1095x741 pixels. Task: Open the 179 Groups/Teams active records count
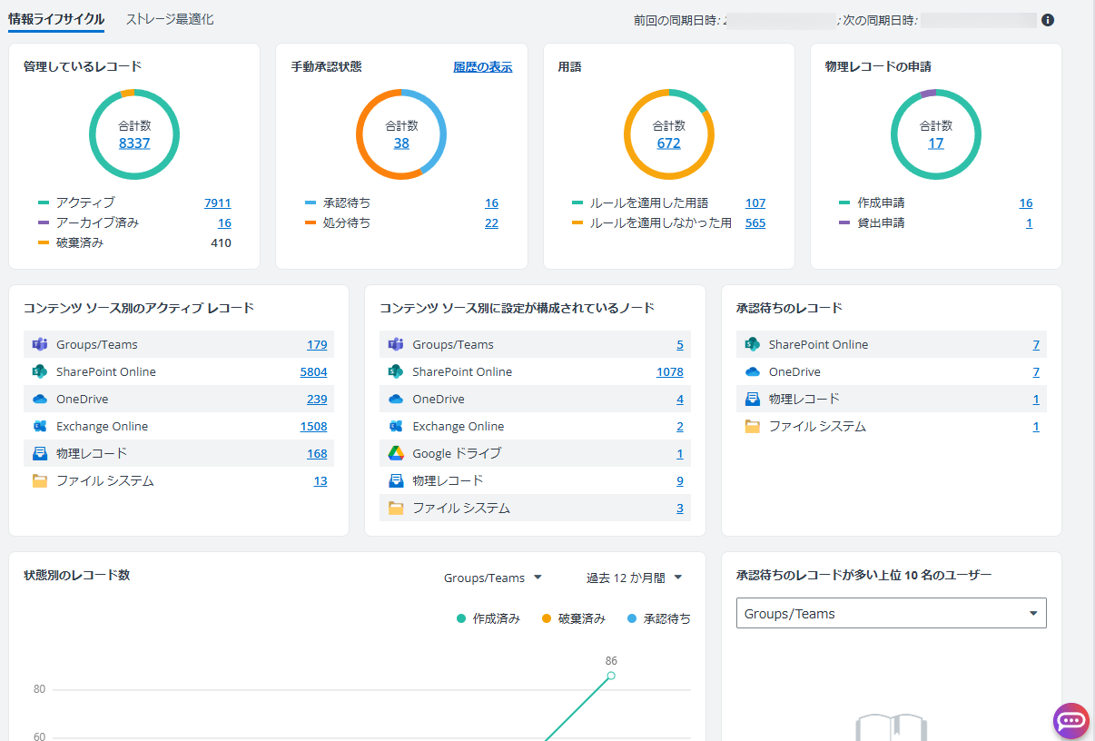point(317,344)
